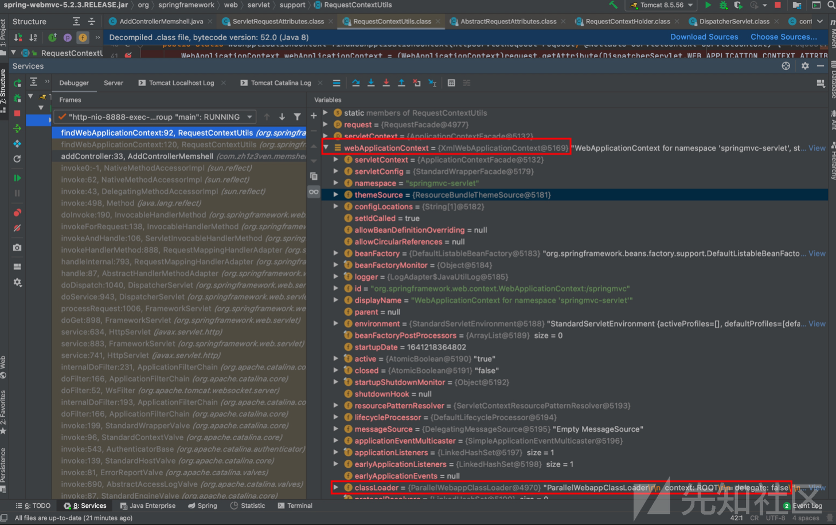Collapse the webApplicationContext variable node
This screenshot has width=836, height=525.
326,148
